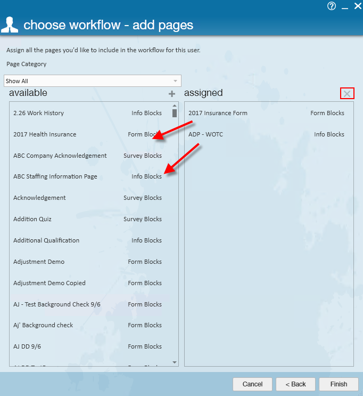Select 2.26 Work History page
The height and width of the screenshot is (396, 363).
[x=87, y=113]
